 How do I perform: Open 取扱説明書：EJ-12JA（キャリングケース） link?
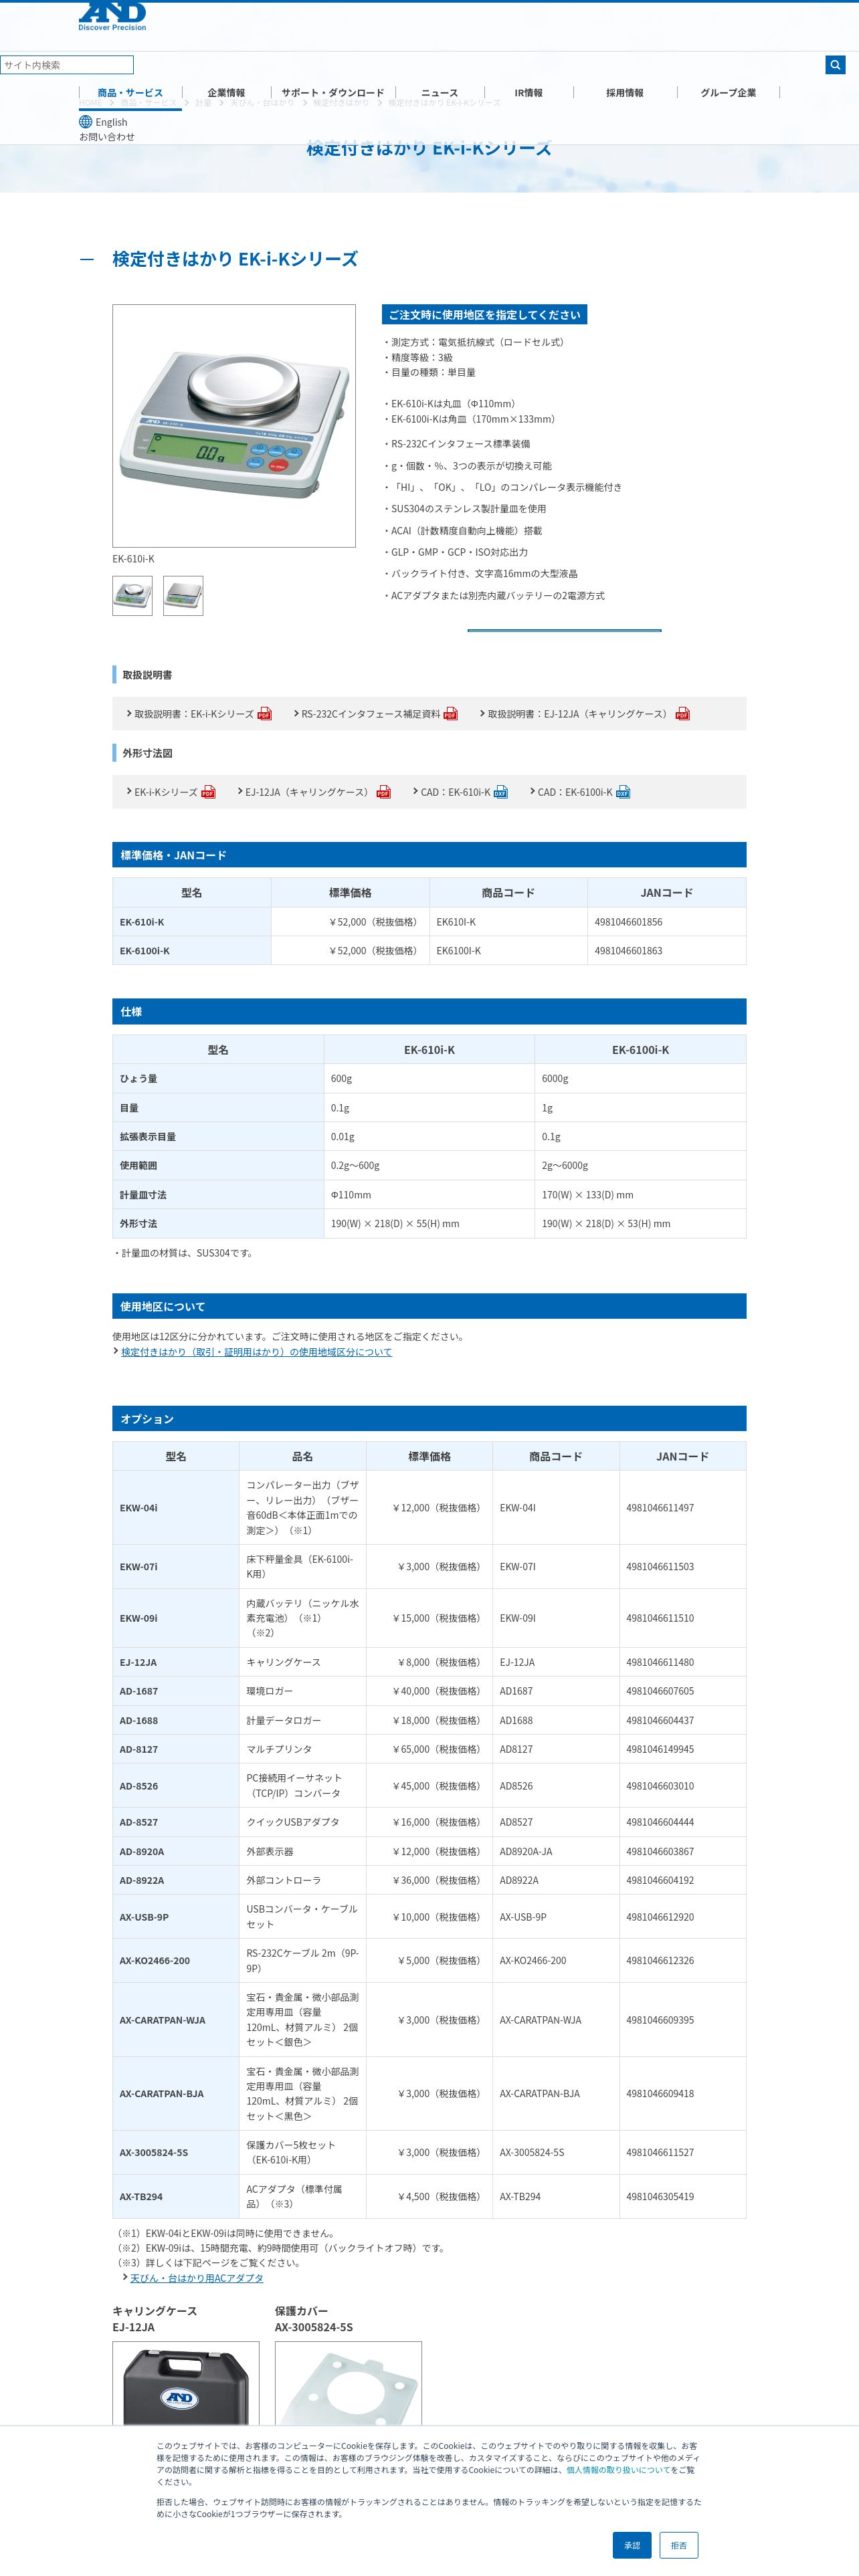tap(580, 714)
